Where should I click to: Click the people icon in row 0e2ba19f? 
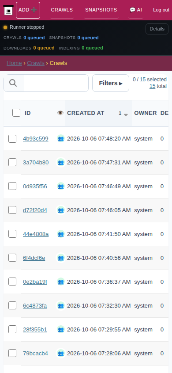point(61,282)
